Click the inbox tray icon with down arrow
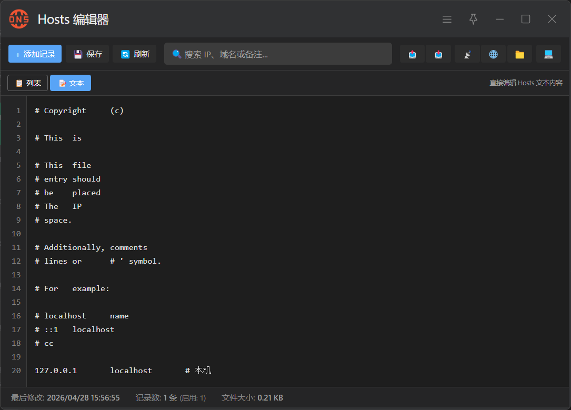Image resolution: width=571 pixels, height=410 pixels. coord(438,54)
